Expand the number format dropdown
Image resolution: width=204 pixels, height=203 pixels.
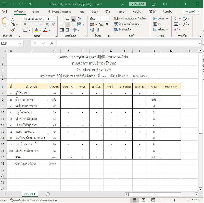click(108, 19)
